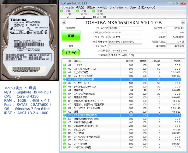
Task: Click the interface field Serial ATA
Action: tap(125, 37)
